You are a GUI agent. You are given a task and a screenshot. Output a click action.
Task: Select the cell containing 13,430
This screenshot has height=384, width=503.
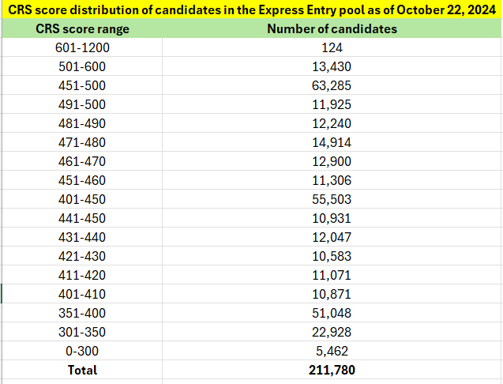click(332, 66)
